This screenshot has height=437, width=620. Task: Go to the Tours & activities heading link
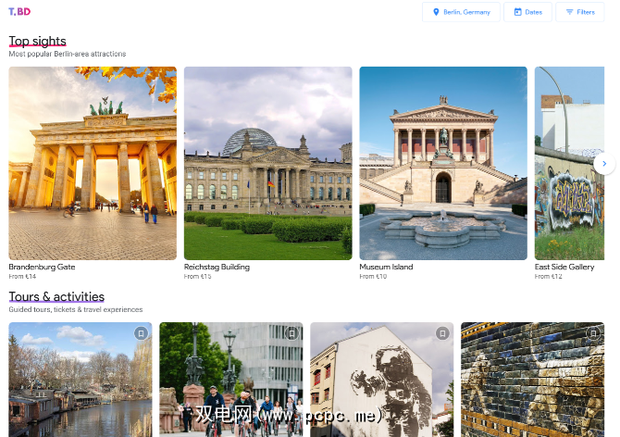tap(56, 297)
